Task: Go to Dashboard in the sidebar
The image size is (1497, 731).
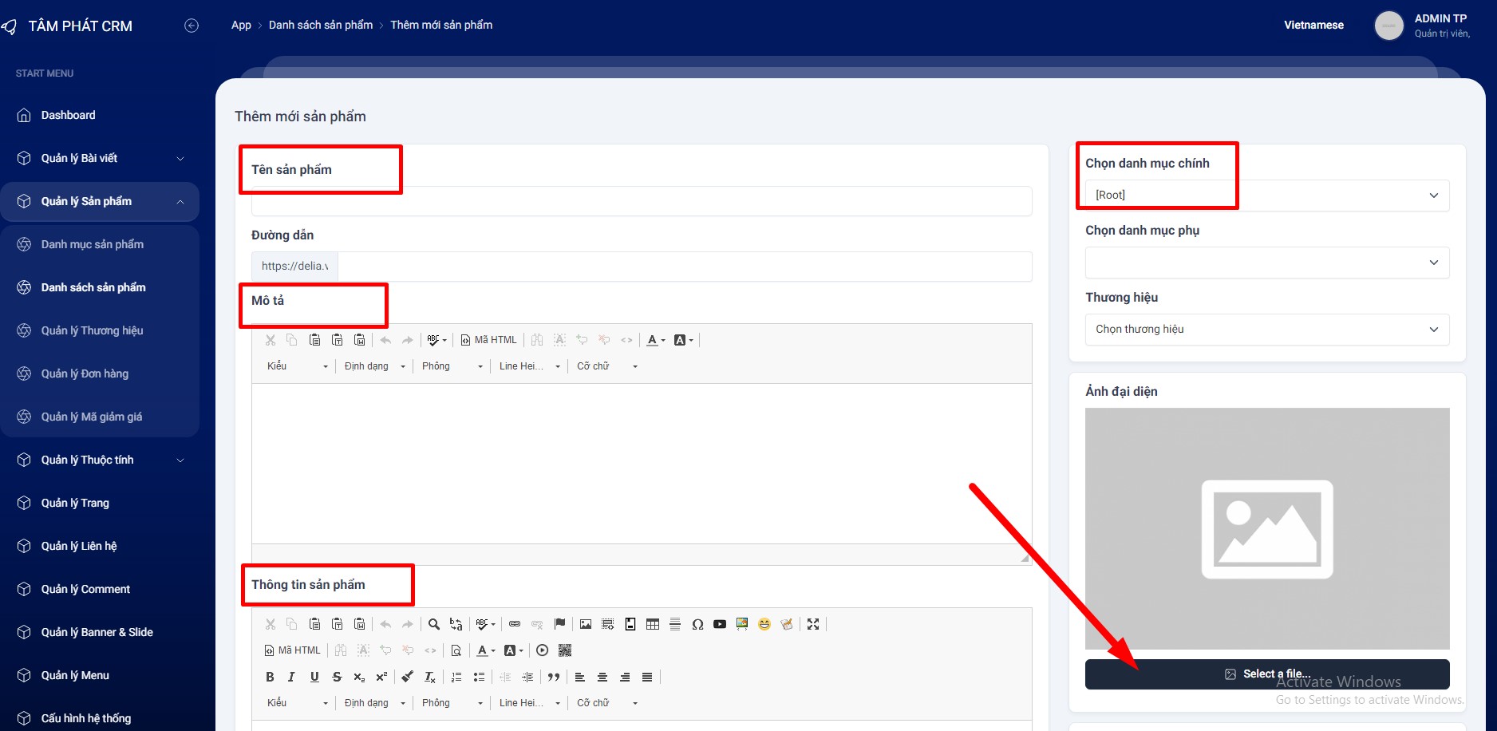Action: (x=68, y=115)
